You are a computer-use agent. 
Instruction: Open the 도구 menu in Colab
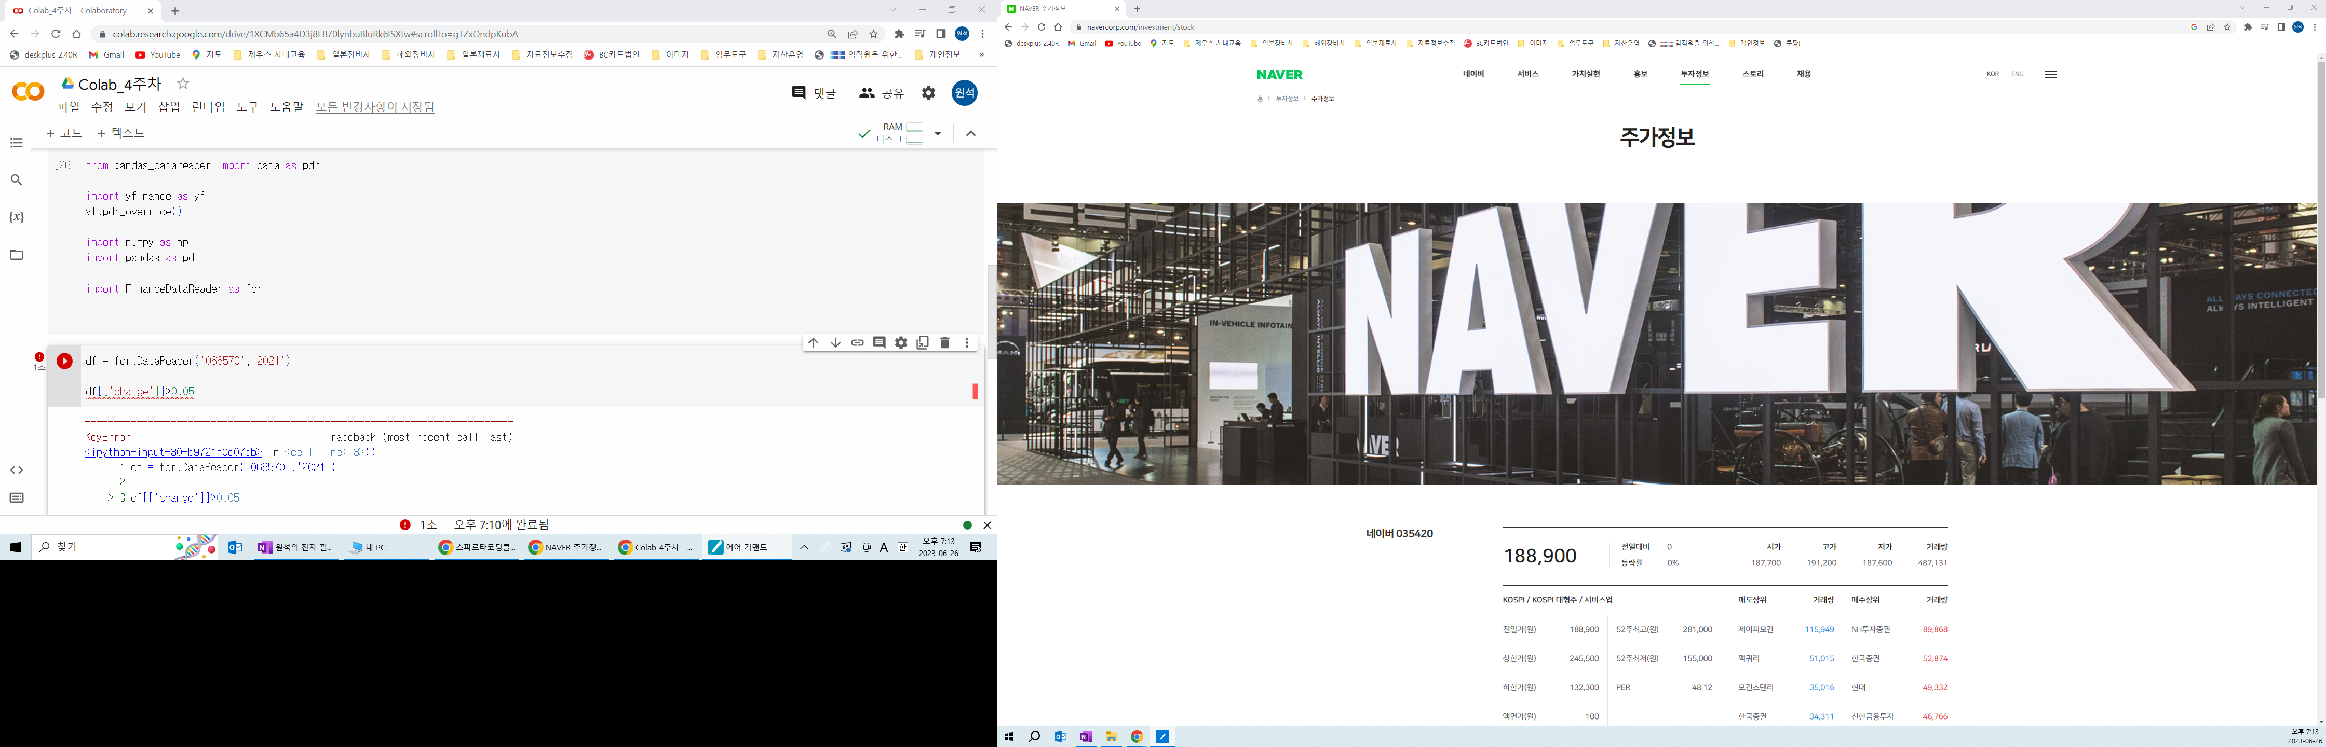tap(248, 106)
